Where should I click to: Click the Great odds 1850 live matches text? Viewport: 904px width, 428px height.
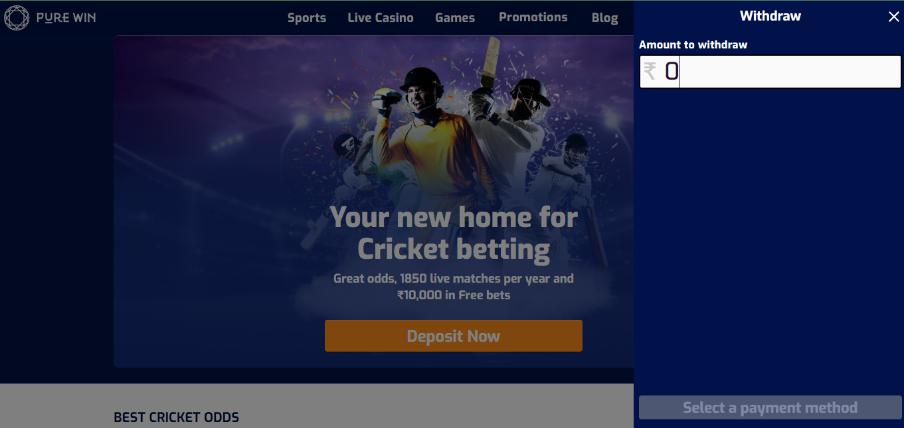click(454, 287)
